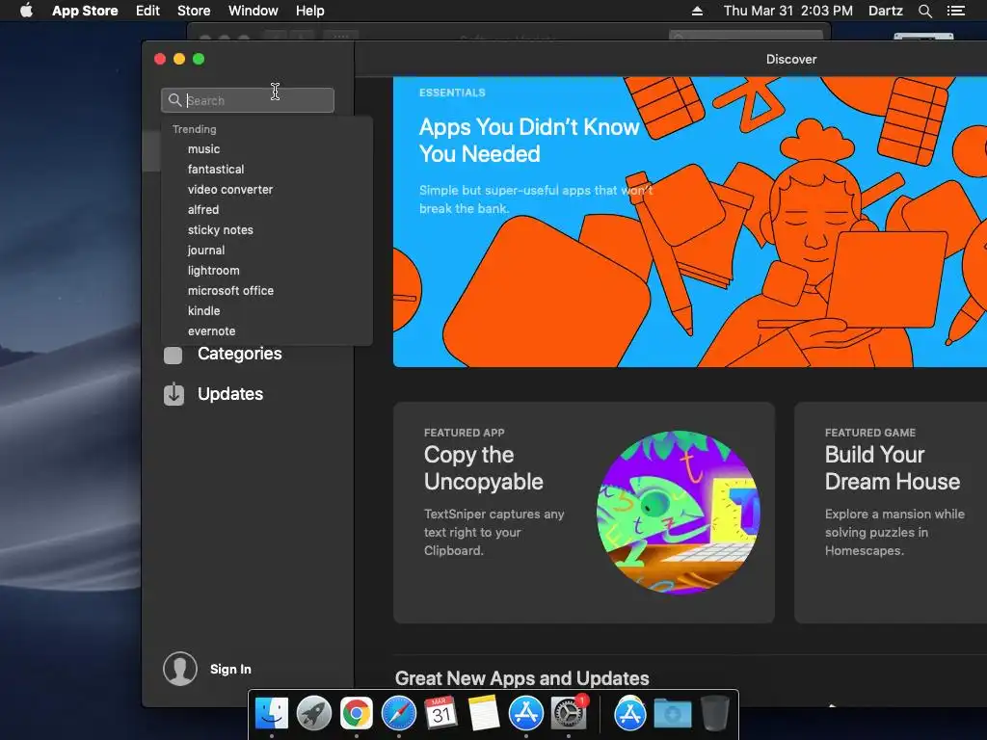Click the magnifier icon in the search field
Screen dimensions: 987x740
[175, 100]
